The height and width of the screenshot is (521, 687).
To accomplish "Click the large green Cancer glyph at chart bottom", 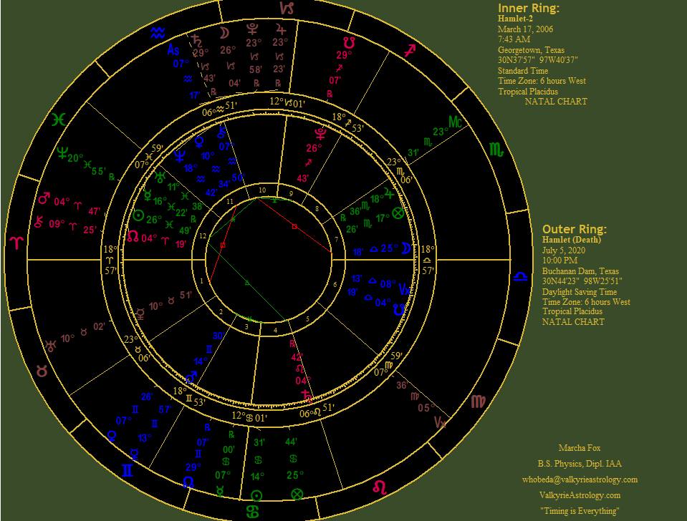I will (x=256, y=512).
